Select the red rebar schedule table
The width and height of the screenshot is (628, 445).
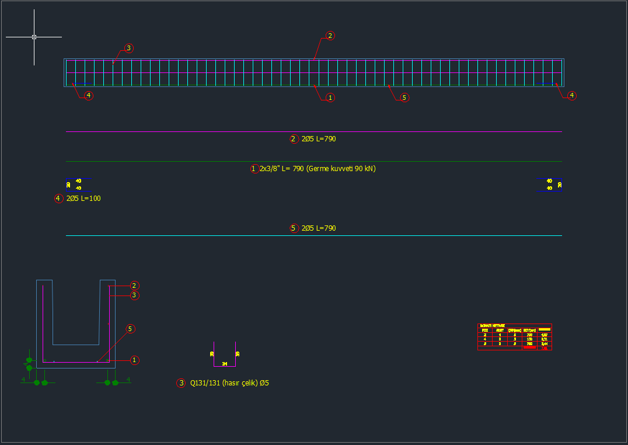(x=514, y=337)
